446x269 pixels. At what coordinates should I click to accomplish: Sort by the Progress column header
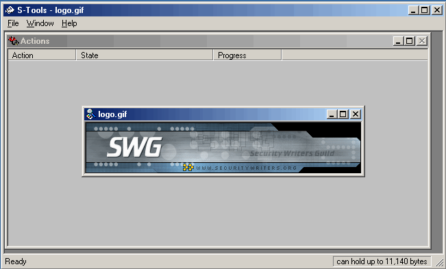point(247,55)
